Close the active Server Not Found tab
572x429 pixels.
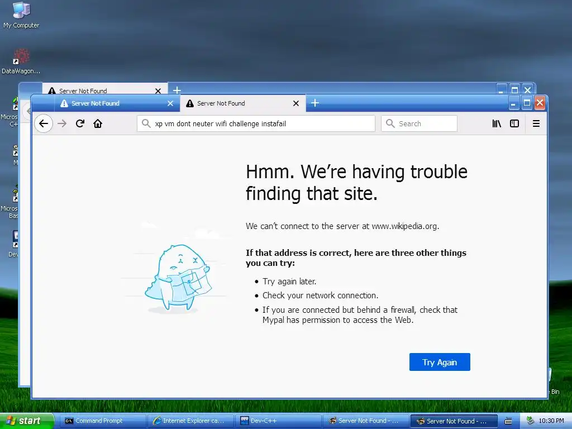(x=296, y=103)
